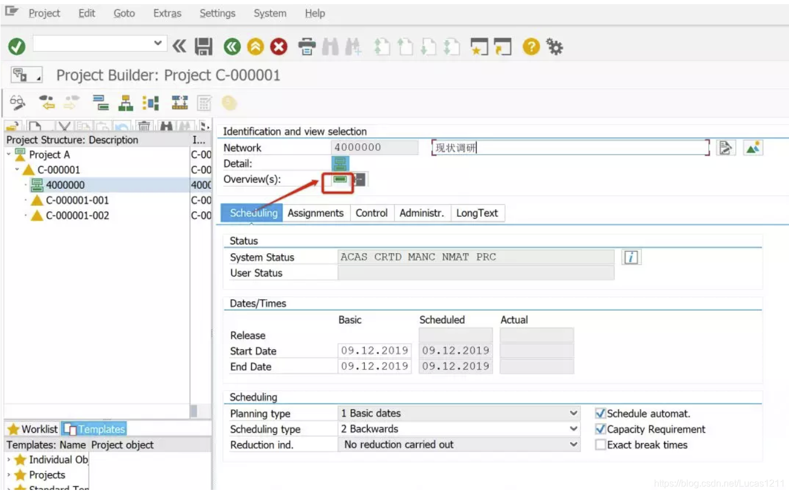Select C-000001-002 in project tree
The image size is (789, 494).
click(77, 216)
